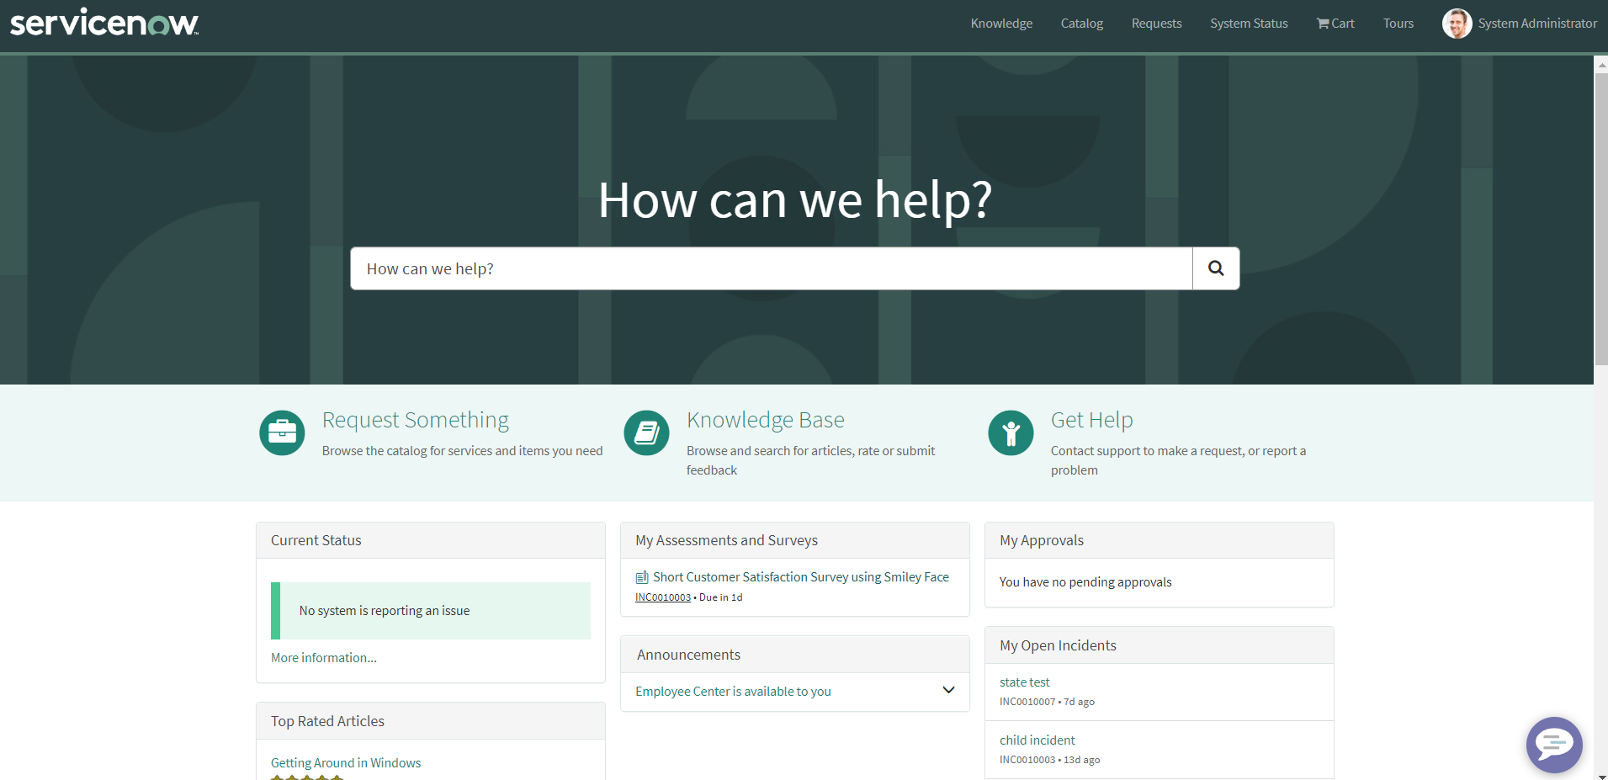Image resolution: width=1608 pixels, height=780 pixels.
Task: Open the Request Something briefcase icon
Action: pyautogui.click(x=282, y=432)
